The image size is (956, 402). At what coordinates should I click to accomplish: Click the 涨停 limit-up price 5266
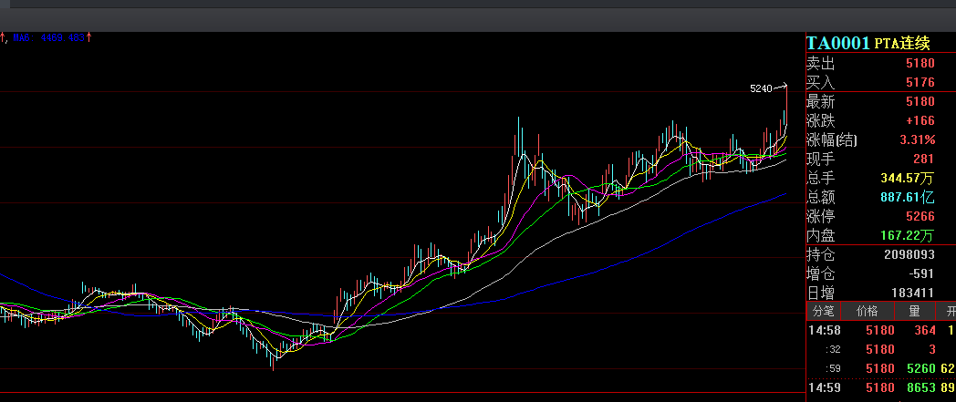[x=920, y=216]
